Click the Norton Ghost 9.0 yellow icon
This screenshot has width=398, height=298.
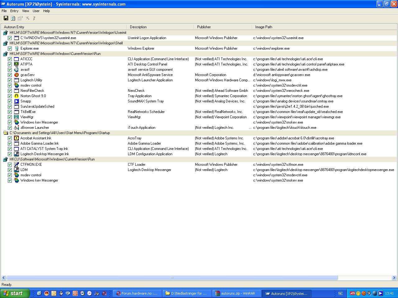click(x=16, y=96)
